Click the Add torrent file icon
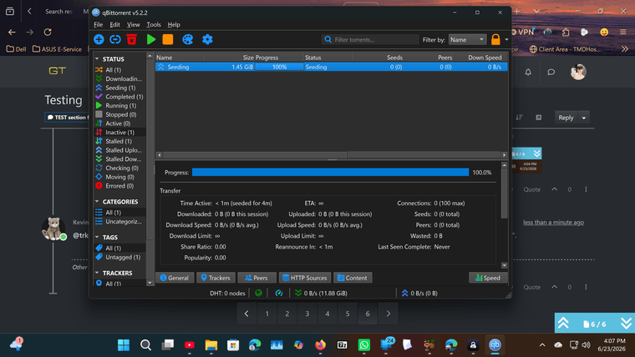 [99, 39]
